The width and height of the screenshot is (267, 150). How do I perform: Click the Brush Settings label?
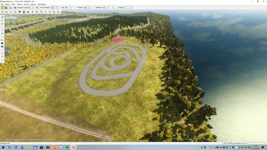click(45, 7)
